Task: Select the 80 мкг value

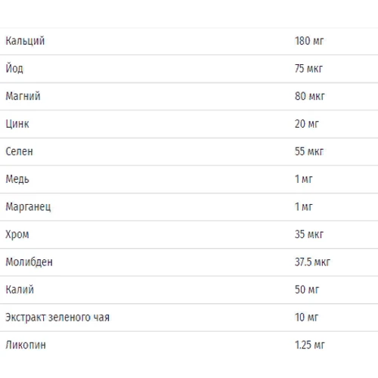Action: [x=310, y=96]
